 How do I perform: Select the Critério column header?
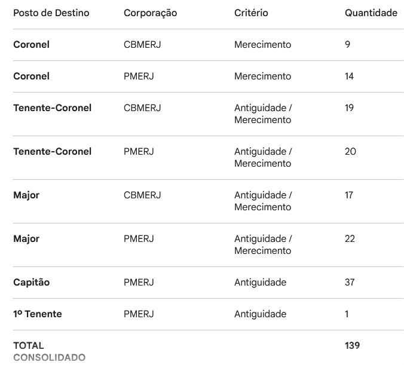click(x=251, y=13)
